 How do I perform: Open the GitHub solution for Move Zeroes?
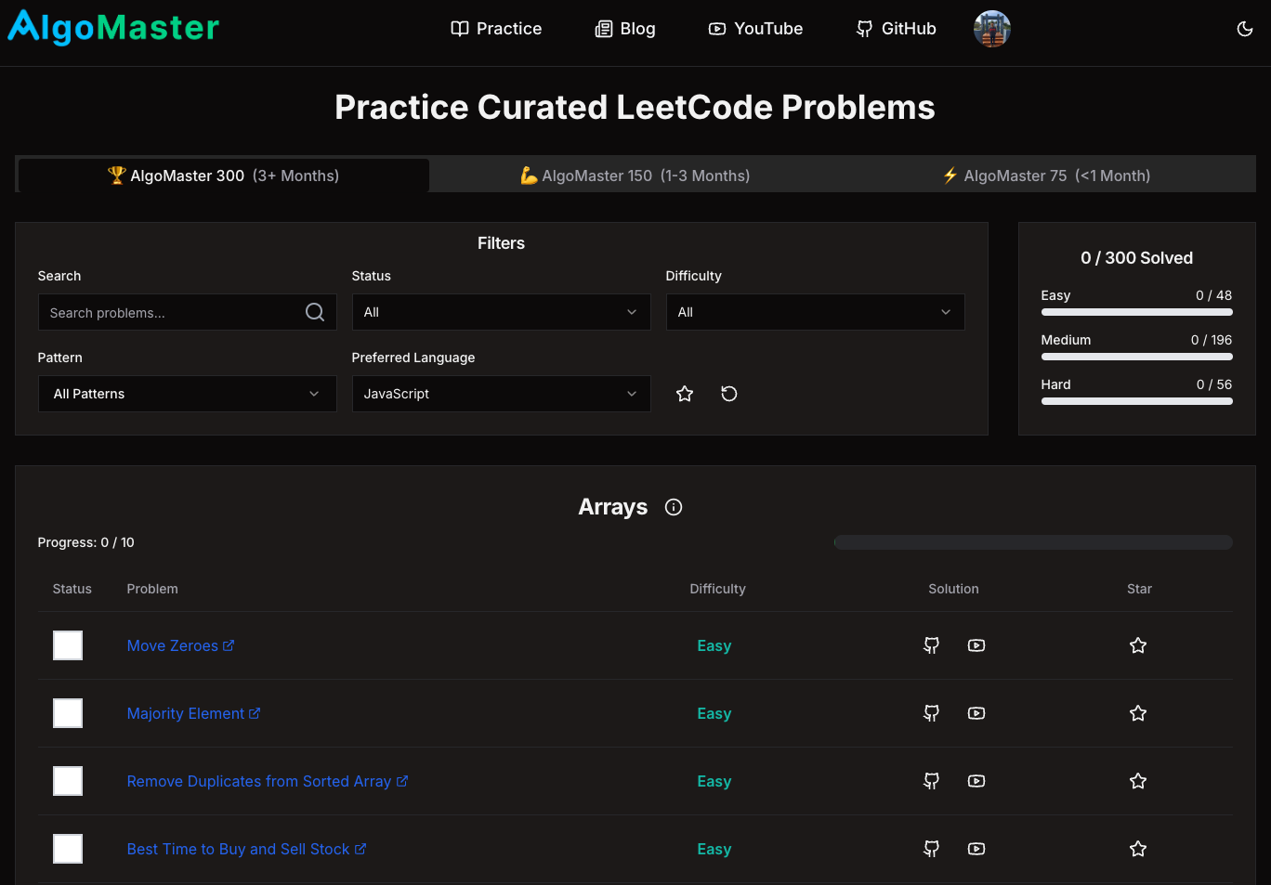coord(931,645)
